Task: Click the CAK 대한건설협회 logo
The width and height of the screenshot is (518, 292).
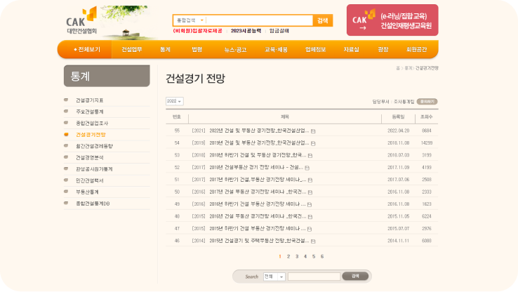Action: (81, 21)
